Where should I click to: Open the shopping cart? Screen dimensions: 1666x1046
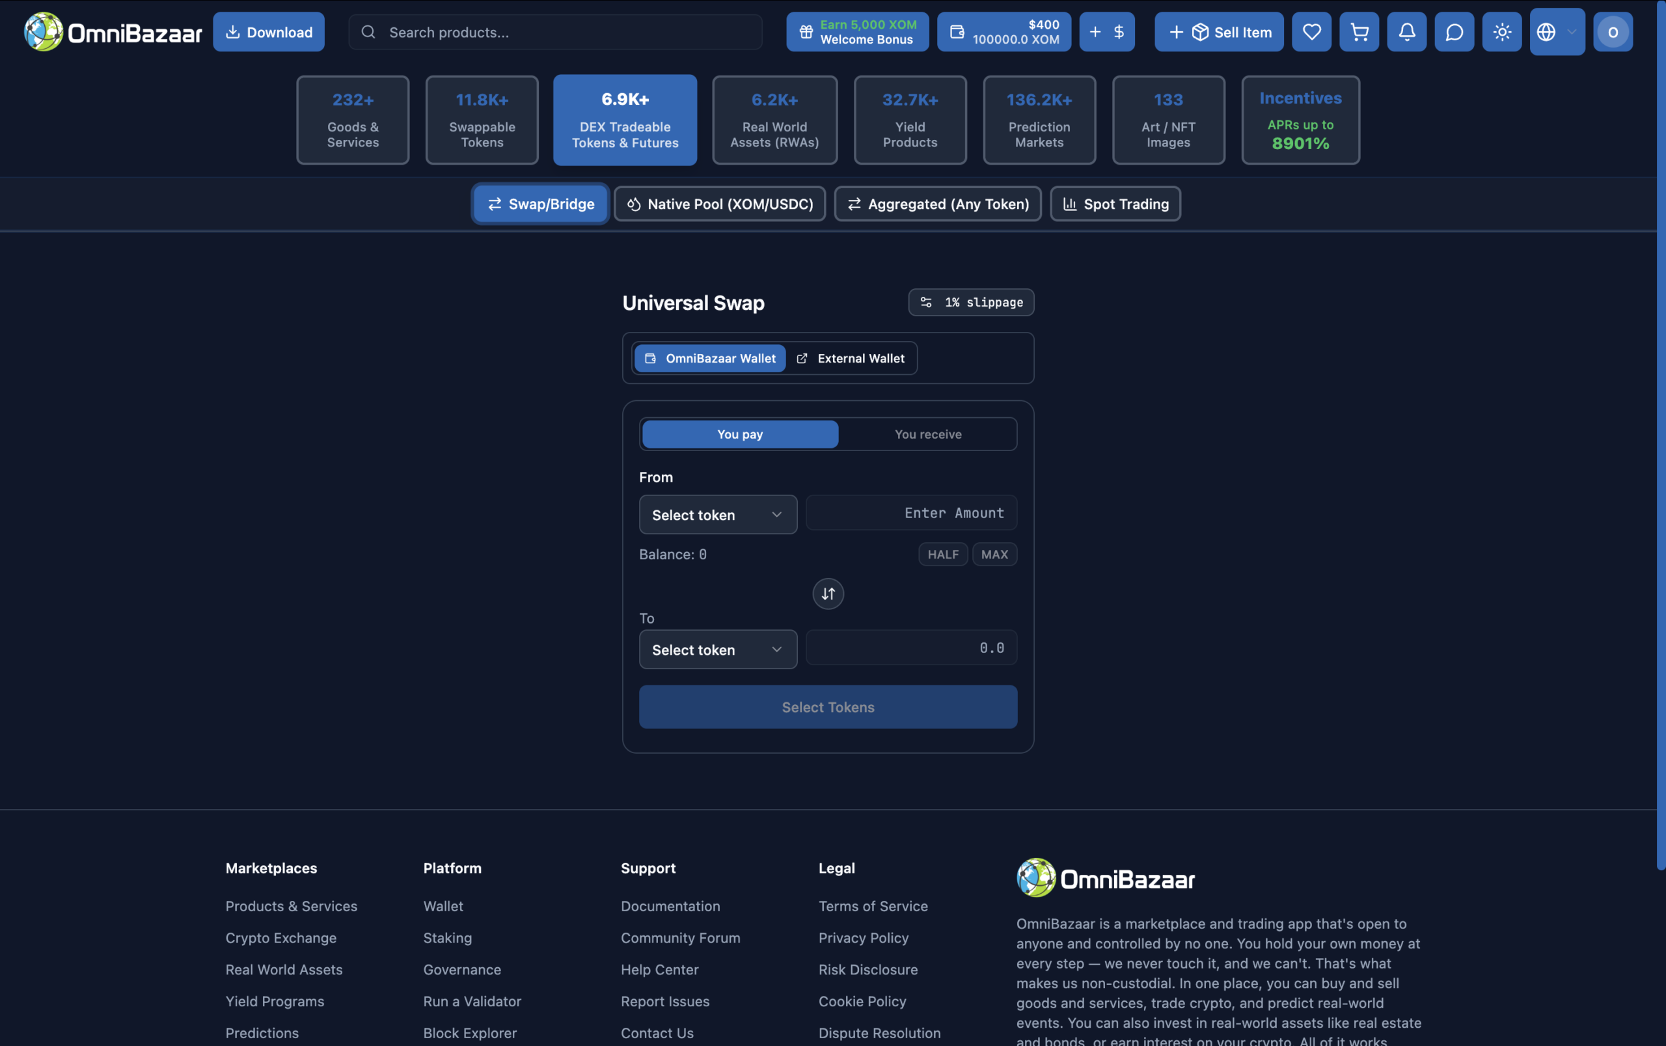pos(1359,32)
